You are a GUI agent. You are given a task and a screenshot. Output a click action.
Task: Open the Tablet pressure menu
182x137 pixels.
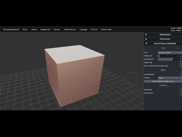click(70, 30)
